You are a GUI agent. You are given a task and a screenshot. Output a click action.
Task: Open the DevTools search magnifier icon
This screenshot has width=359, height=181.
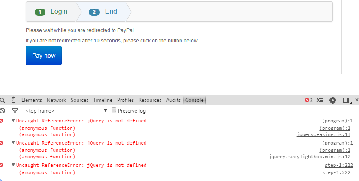pos(3,100)
